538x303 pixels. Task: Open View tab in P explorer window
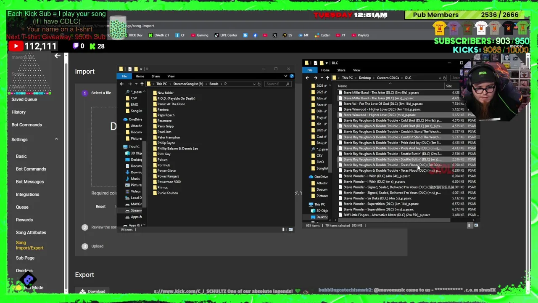tap(171, 76)
